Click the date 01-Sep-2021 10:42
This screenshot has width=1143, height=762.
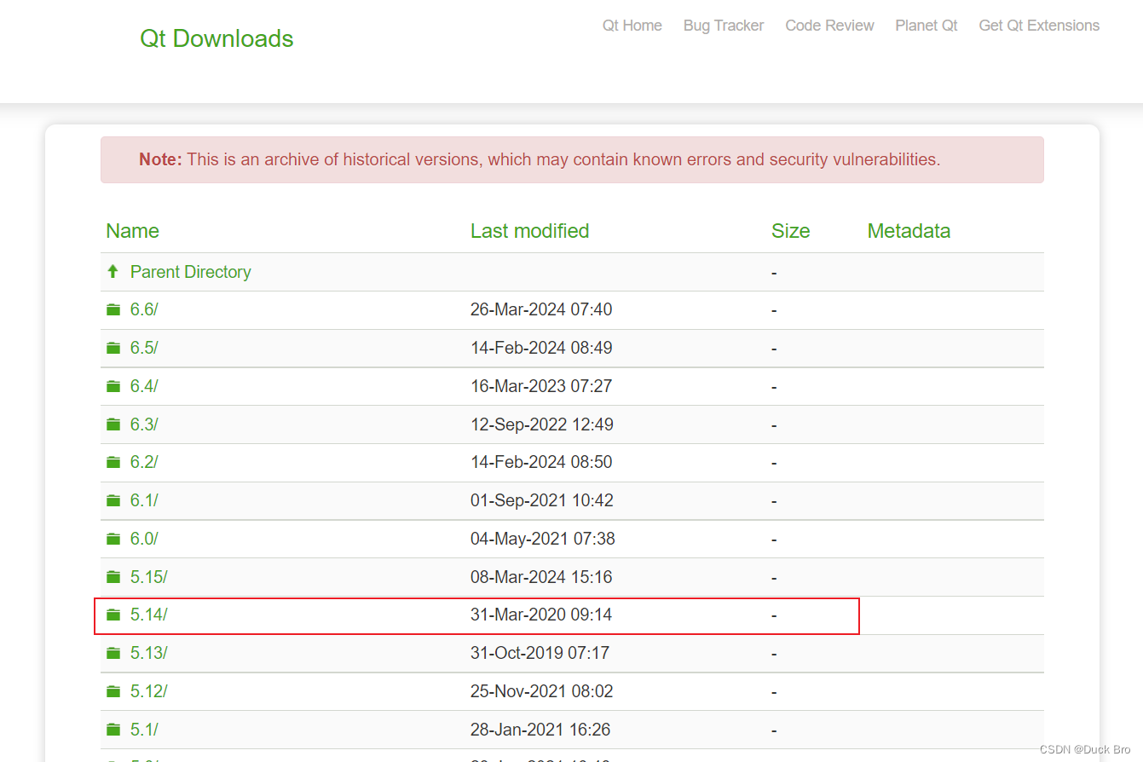(542, 500)
